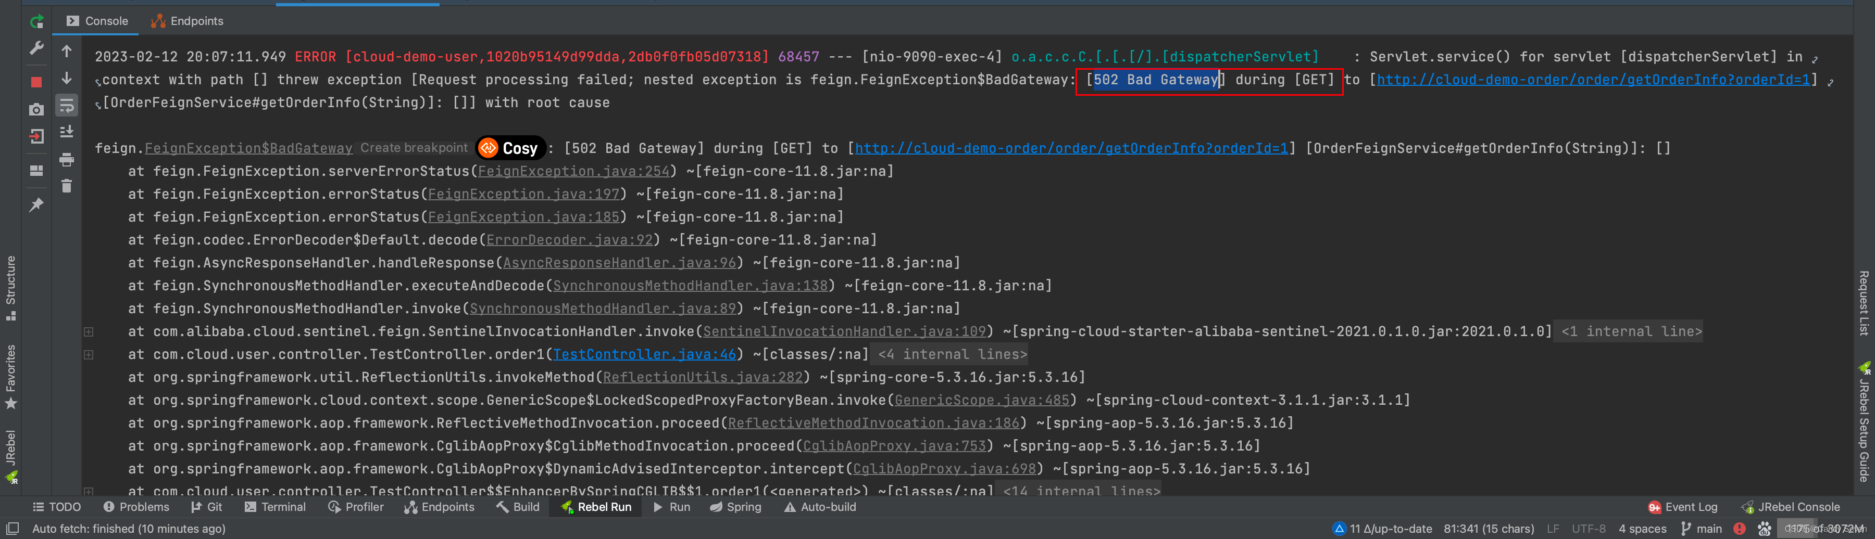Take a thread dump camera icon

(36, 109)
